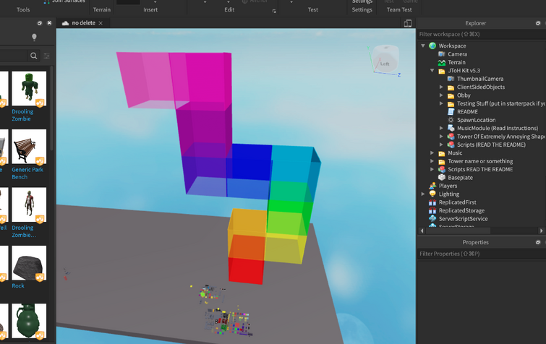Select the green grenade thumbnail
546x344 pixels.
29,321
